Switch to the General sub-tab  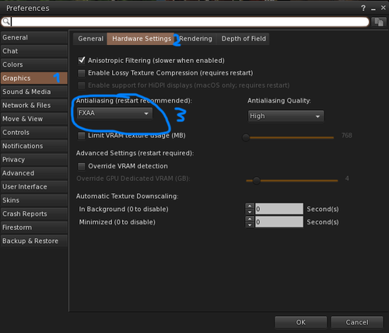pos(90,39)
